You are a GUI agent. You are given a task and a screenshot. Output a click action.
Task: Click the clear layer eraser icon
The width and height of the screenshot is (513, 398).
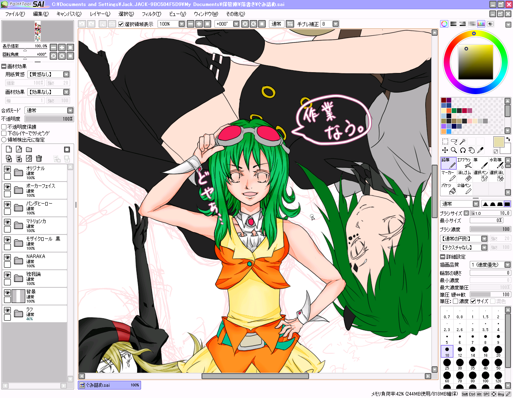(x=29, y=158)
